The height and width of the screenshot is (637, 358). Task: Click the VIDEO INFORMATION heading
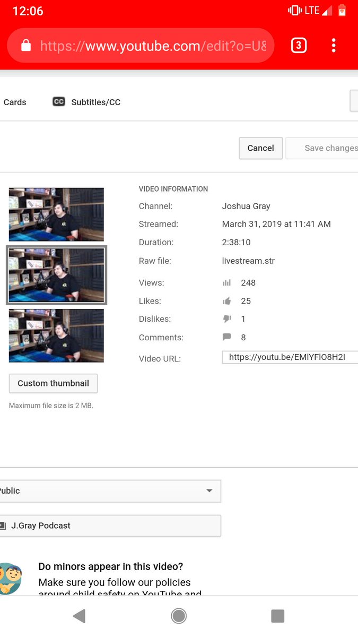click(x=173, y=189)
